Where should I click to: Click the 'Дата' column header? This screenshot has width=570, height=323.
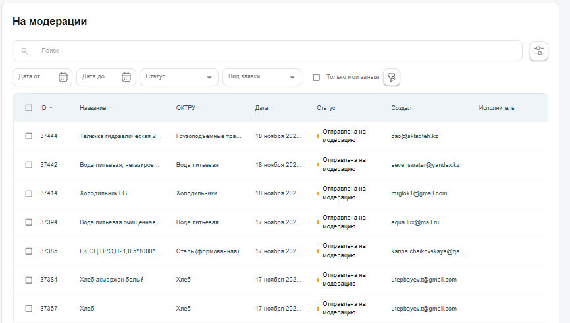tap(261, 108)
